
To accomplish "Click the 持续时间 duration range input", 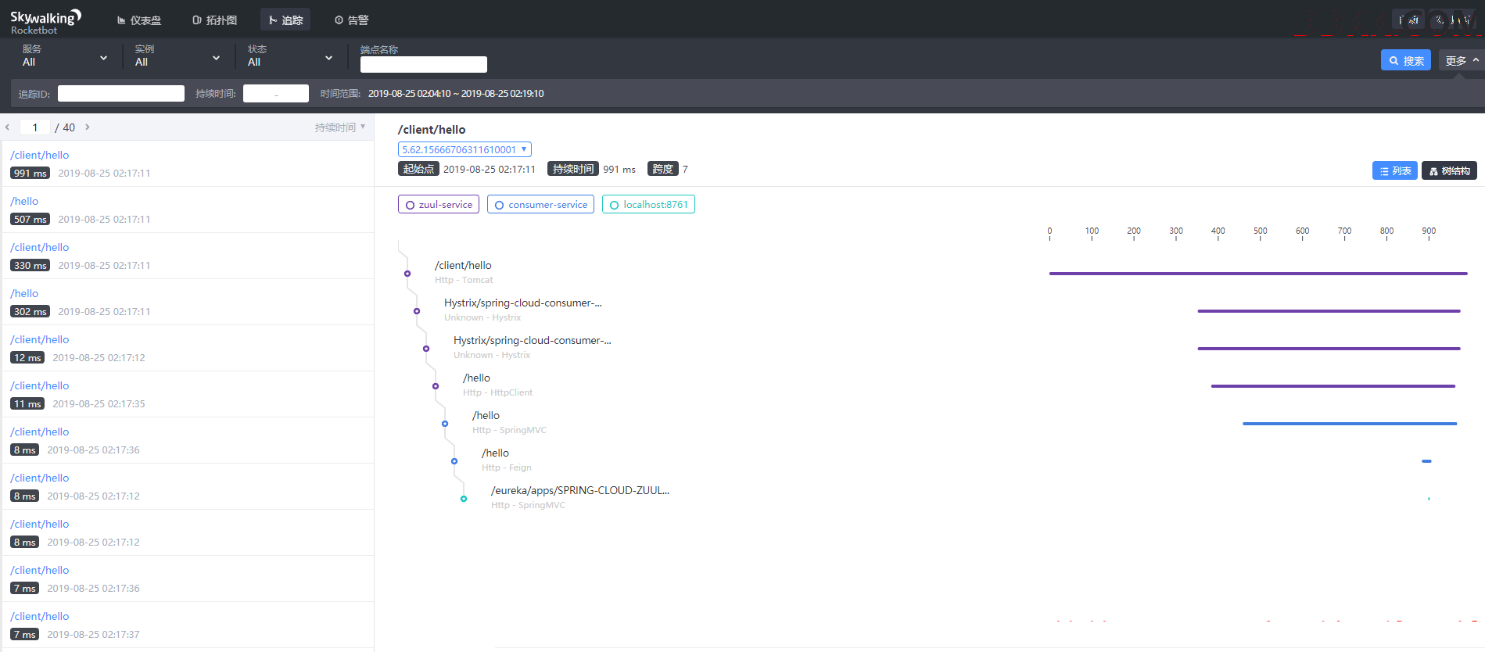I will coord(276,94).
